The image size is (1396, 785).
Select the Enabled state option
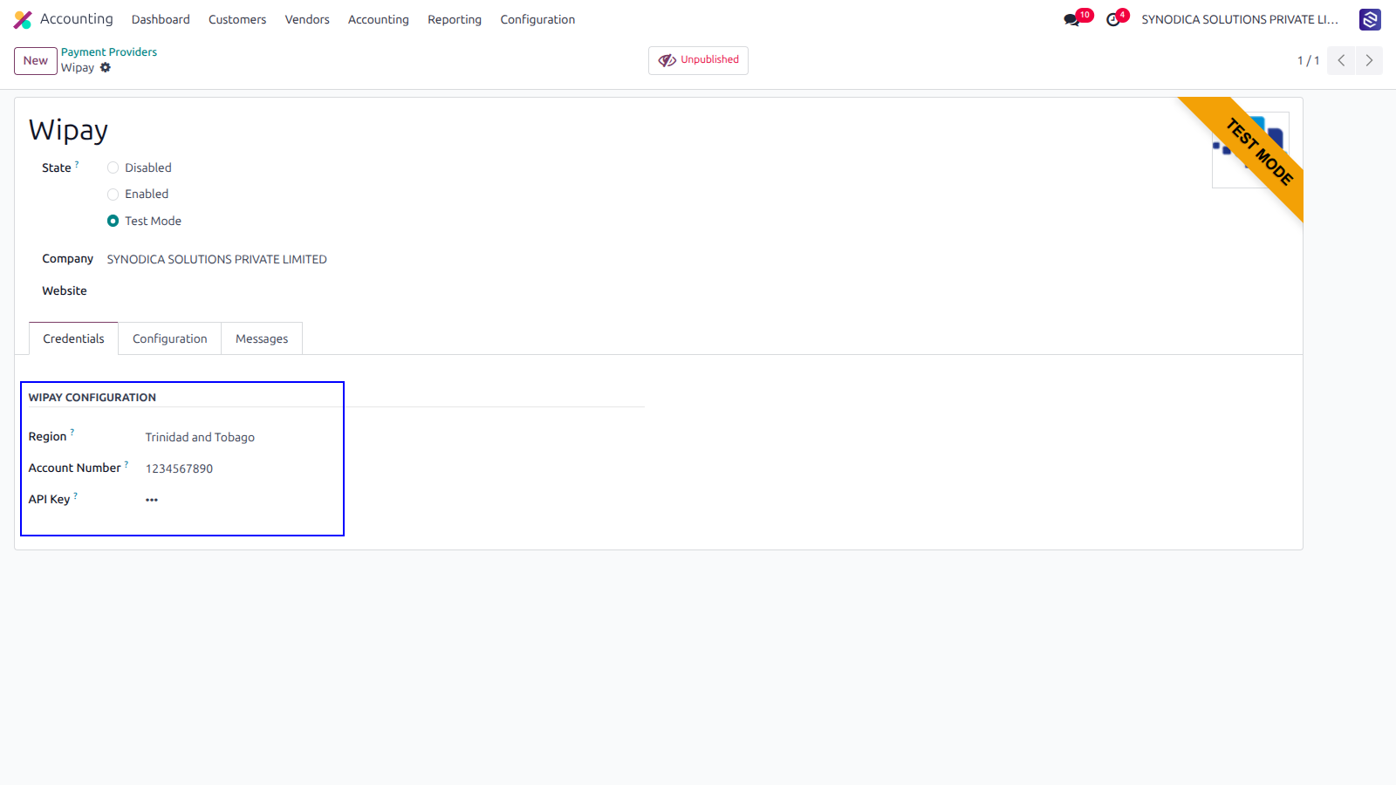click(x=113, y=194)
